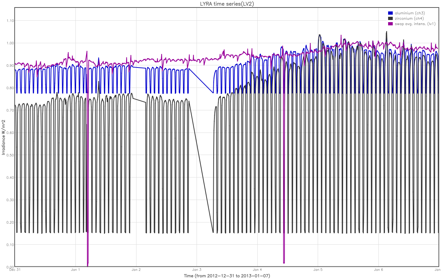
Task: Click the 'Jan 4' x-axis tick label
Action: coord(257,270)
